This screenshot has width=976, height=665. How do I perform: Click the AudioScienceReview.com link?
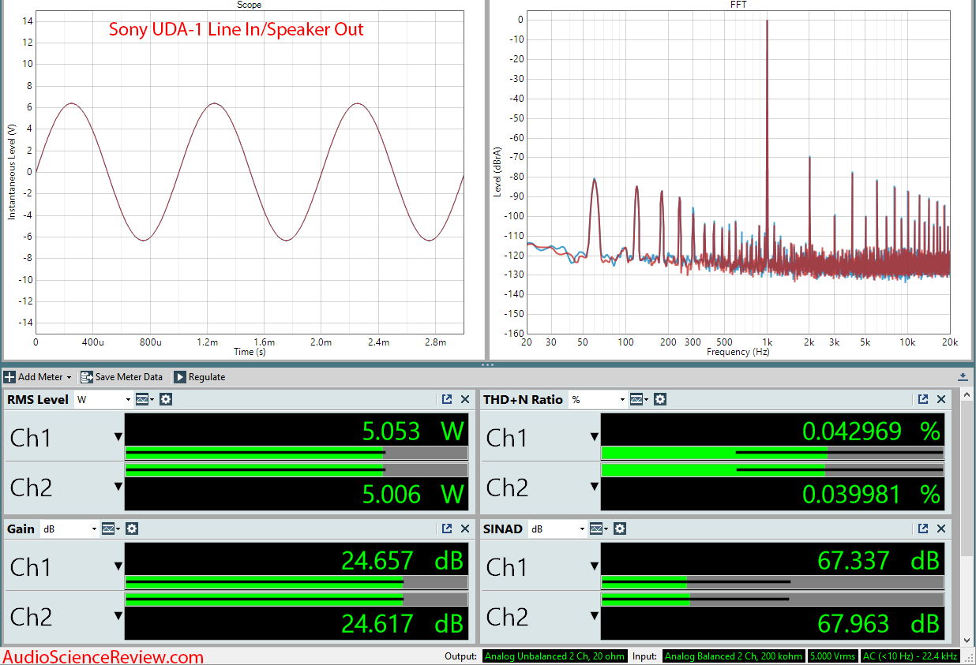tap(103, 656)
